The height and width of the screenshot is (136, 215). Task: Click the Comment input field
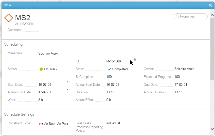[31, 30]
